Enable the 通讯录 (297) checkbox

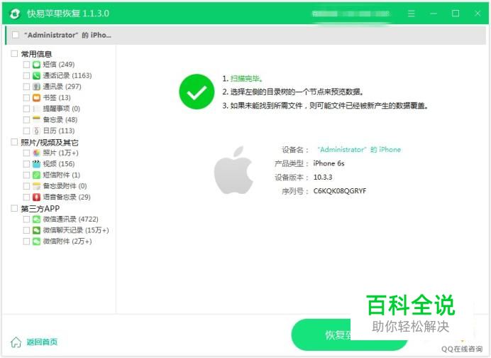26,87
